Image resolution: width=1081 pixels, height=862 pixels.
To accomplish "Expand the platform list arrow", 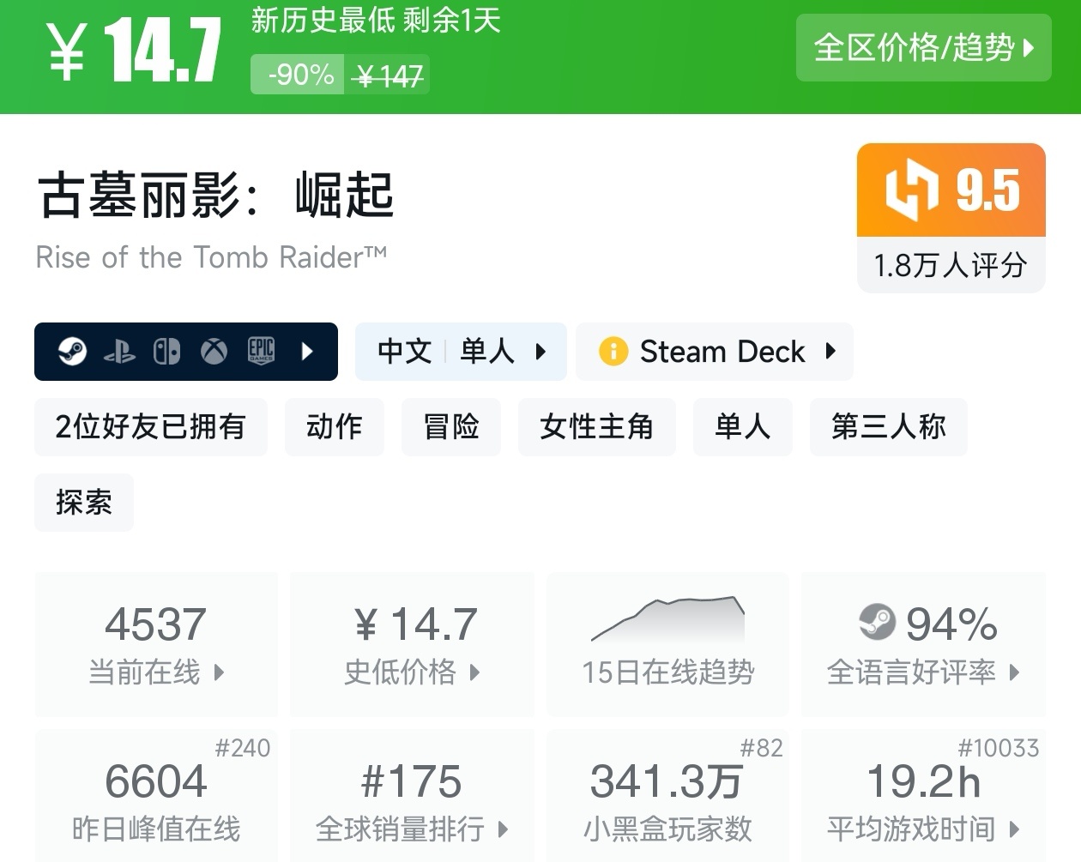I will [308, 352].
